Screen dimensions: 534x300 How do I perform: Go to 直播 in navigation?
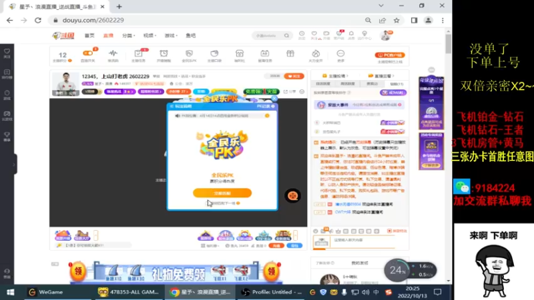(108, 35)
